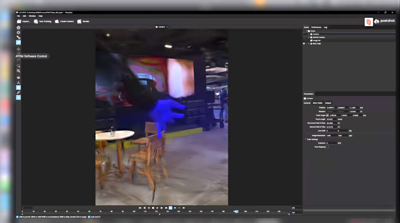Screen dimensions: 400x223
Task: Click highlighted icon below the axis tripod
Action: (18, 88)
